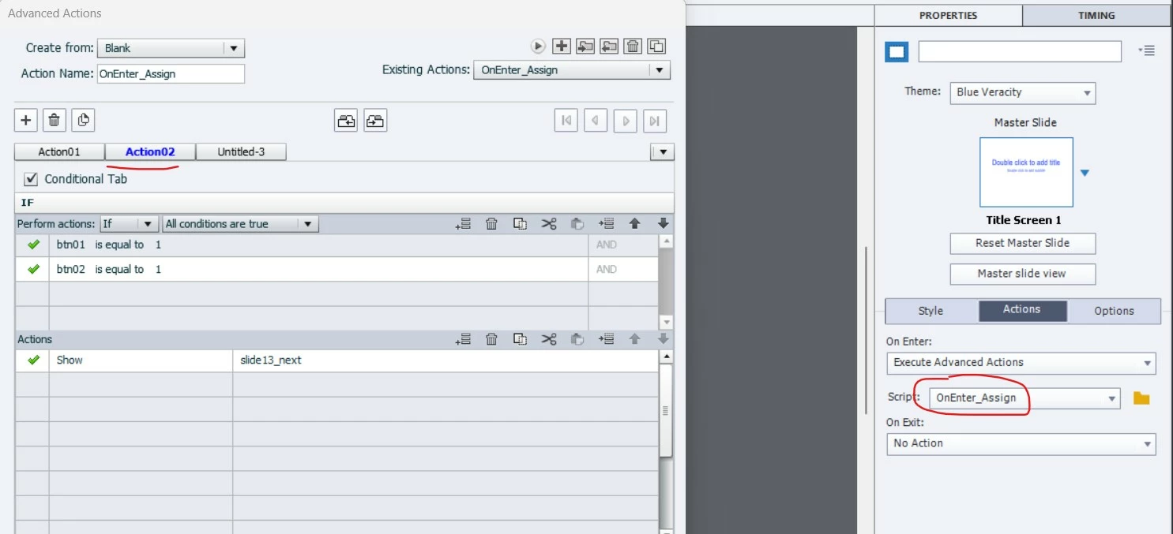Paste condition in IF toolbar
This screenshot has height=534, width=1173.
[577, 224]
